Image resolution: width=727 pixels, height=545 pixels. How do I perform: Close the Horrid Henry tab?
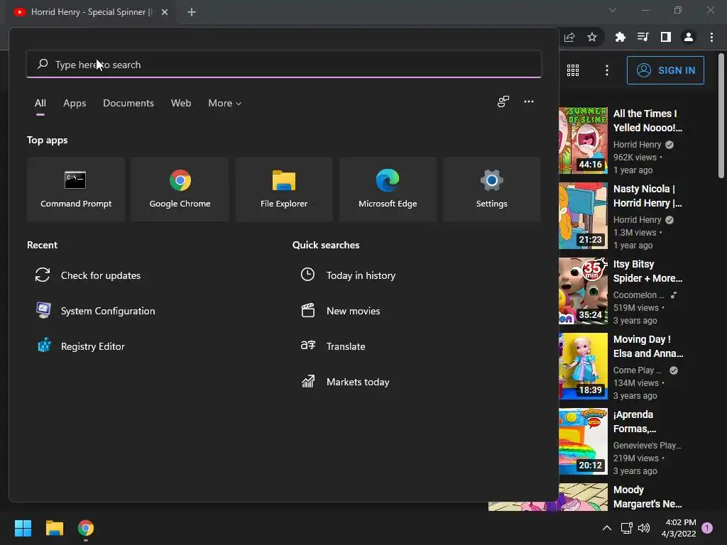click(165, 12)
